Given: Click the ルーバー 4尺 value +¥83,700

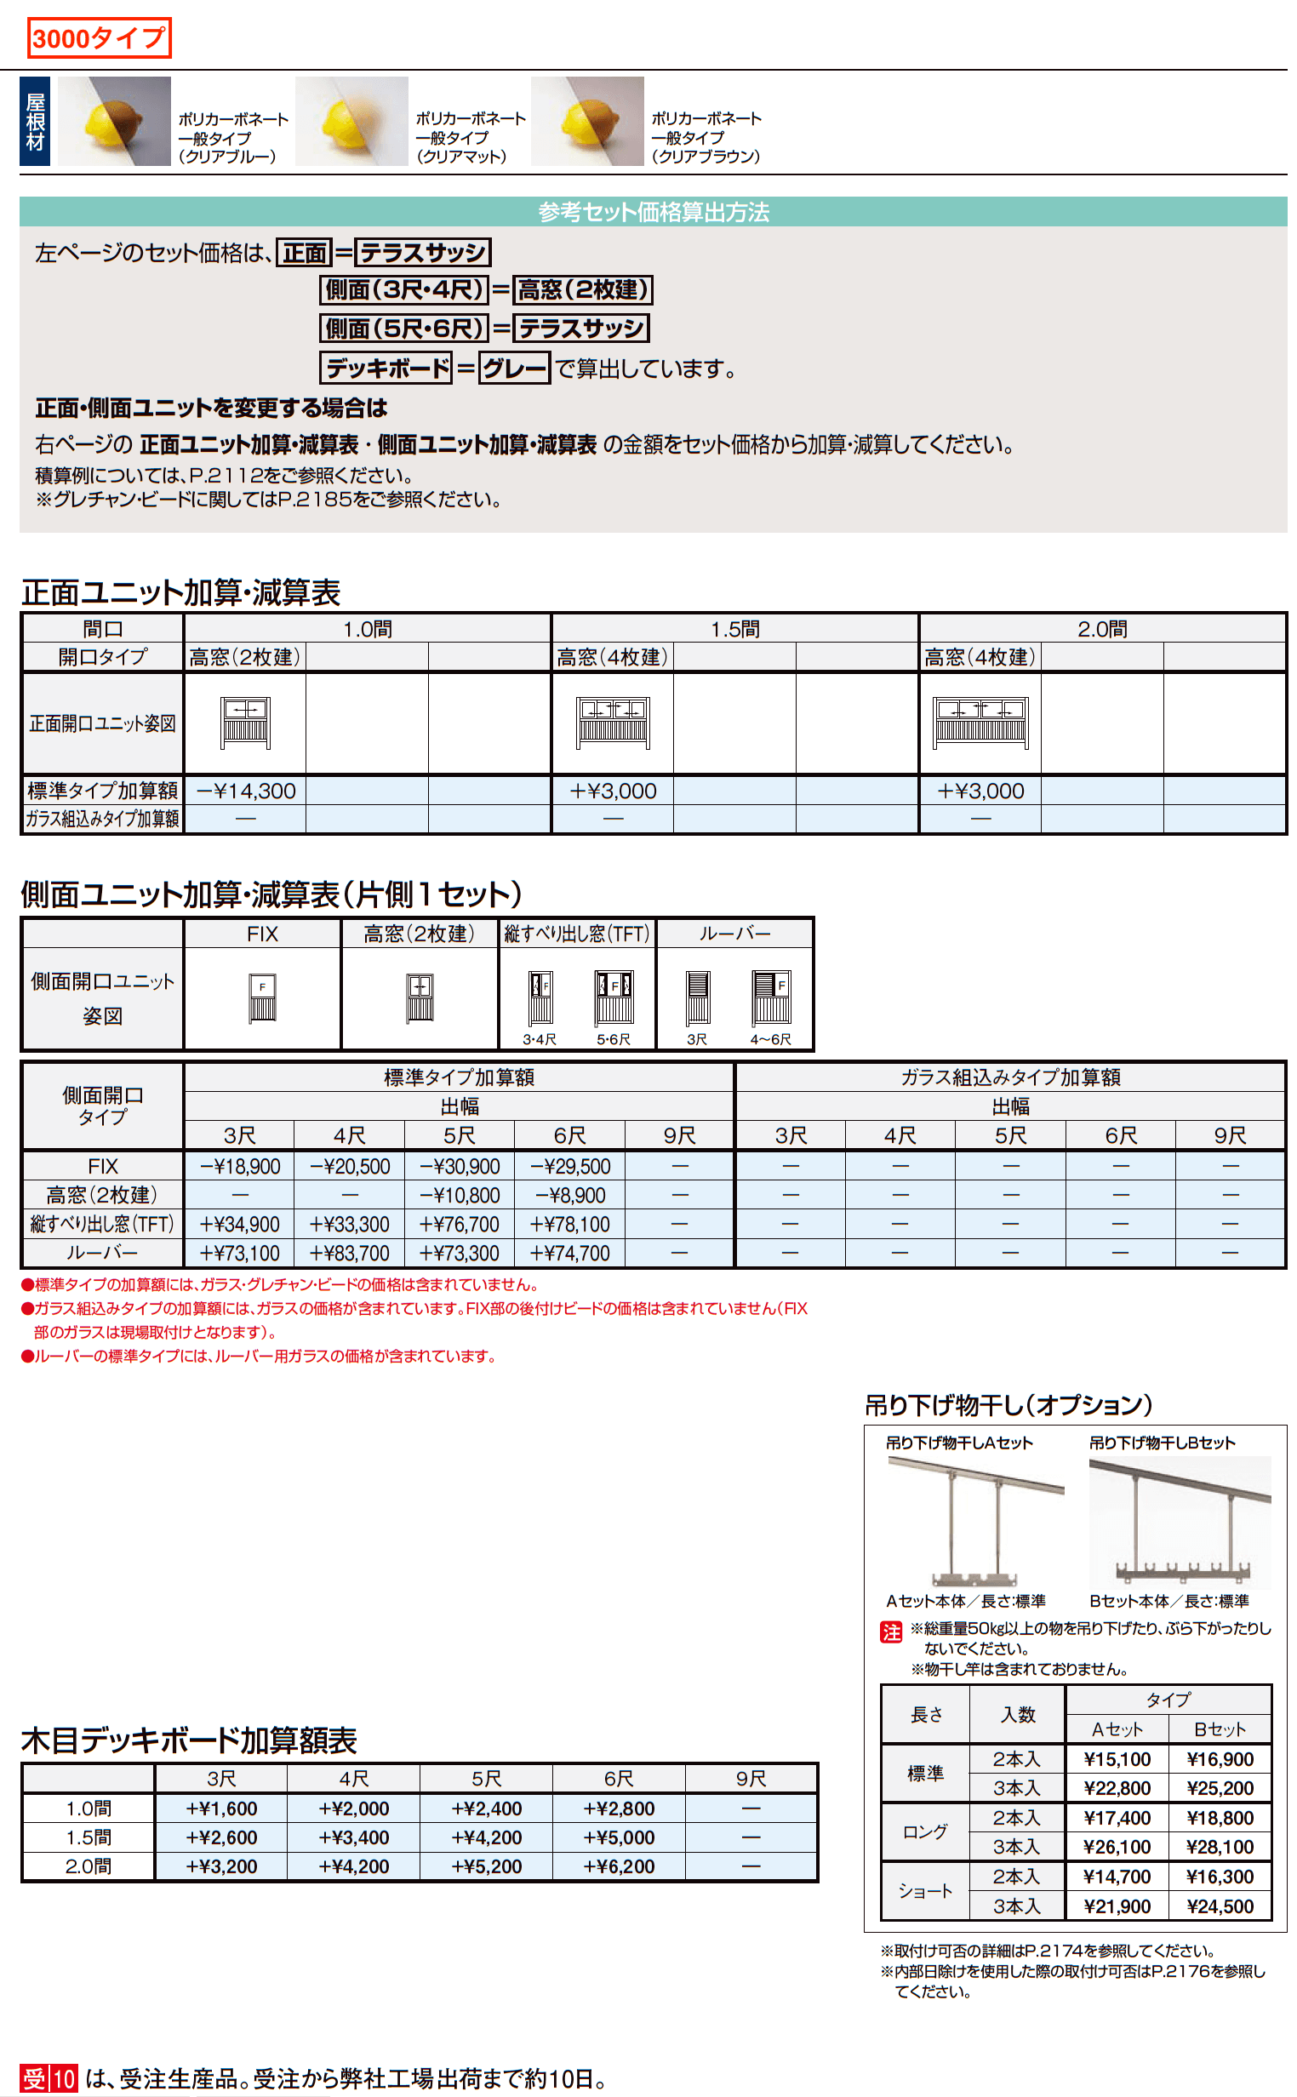Looking at the screenshot, I should [349, 1253].
